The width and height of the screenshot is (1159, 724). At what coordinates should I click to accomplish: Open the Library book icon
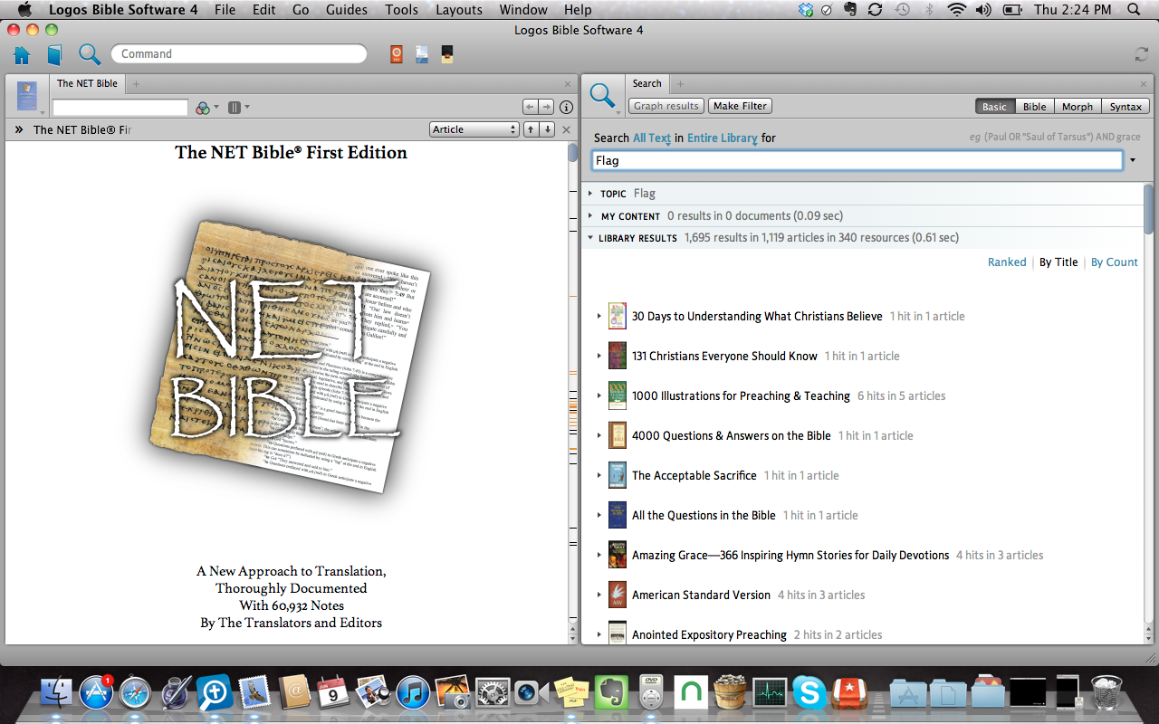(x=55, y=54)
